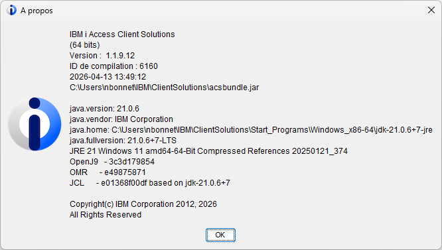Confirm the dialog with the OK button
The height and width of the screenshot is (250, 442).
click(x=220, y=235)
